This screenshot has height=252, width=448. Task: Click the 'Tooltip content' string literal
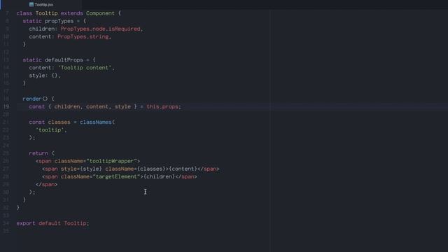85,68
